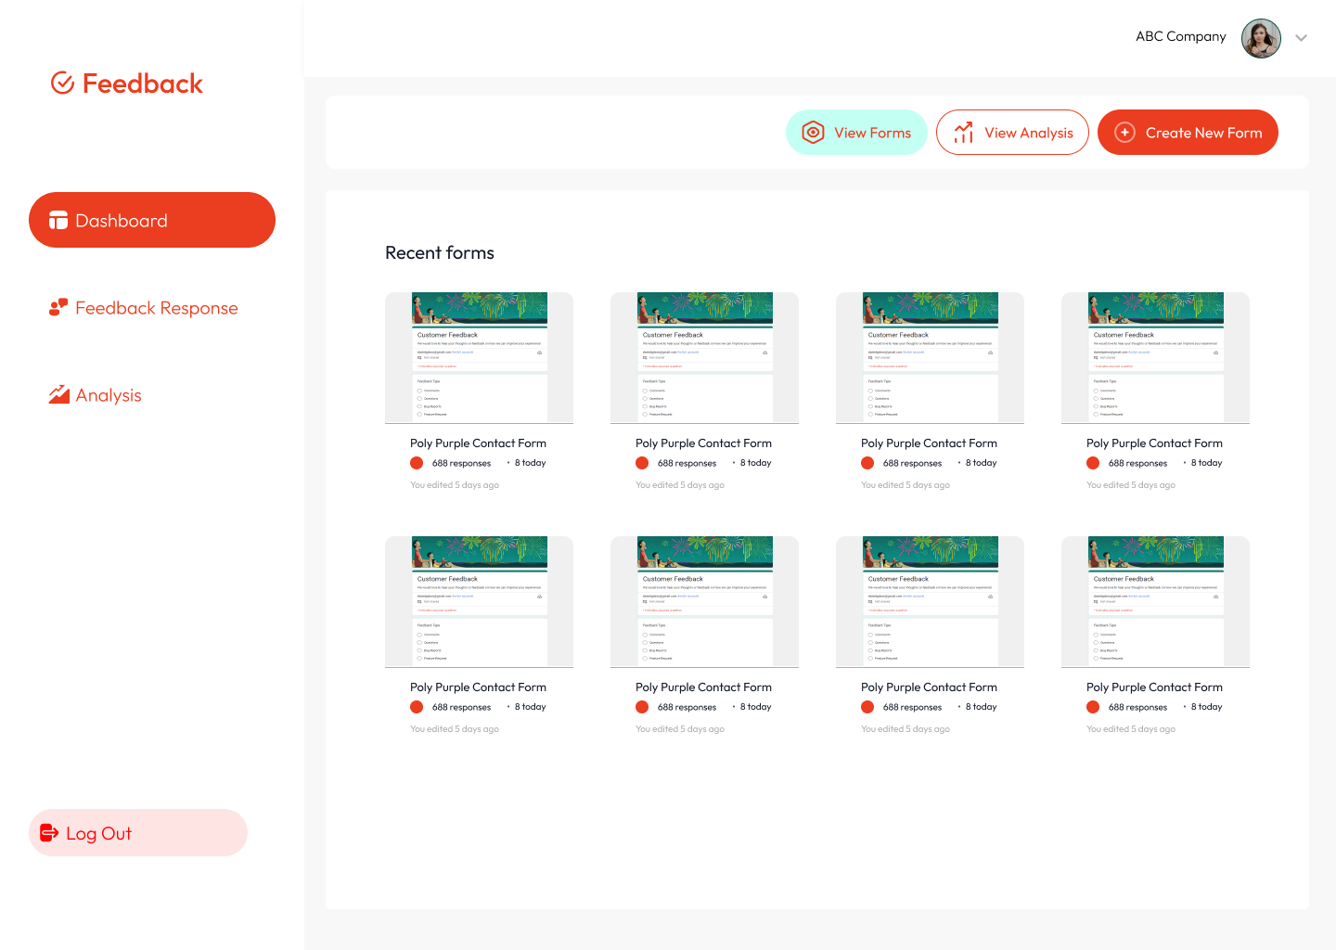Viewport: 1336px width, 950px height.
Task: Click first top-row card title Poly Purple Contact Form
Action: pos(478,443)
